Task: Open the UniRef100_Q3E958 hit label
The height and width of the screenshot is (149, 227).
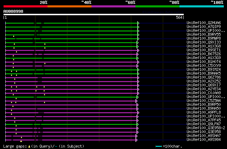Action: [x=204, y=132]
